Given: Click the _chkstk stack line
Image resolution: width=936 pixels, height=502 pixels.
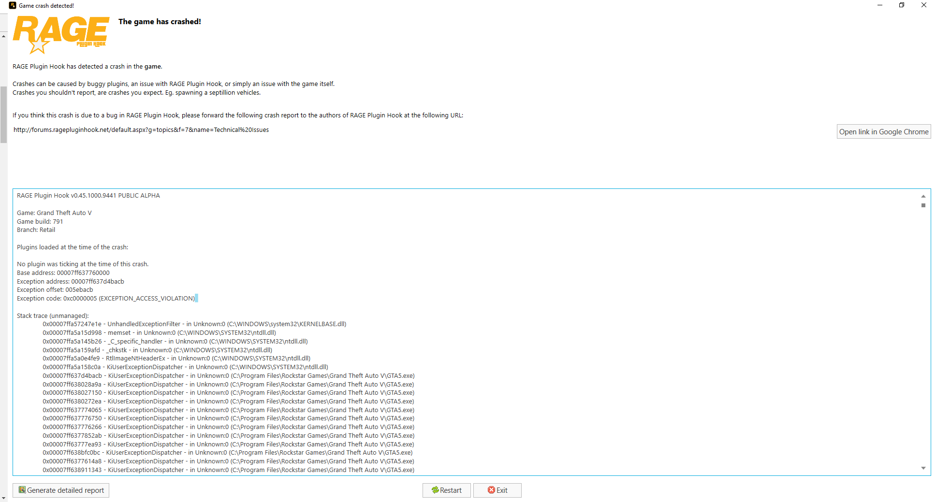Looking at the screenshot, I should click(157, 350).
